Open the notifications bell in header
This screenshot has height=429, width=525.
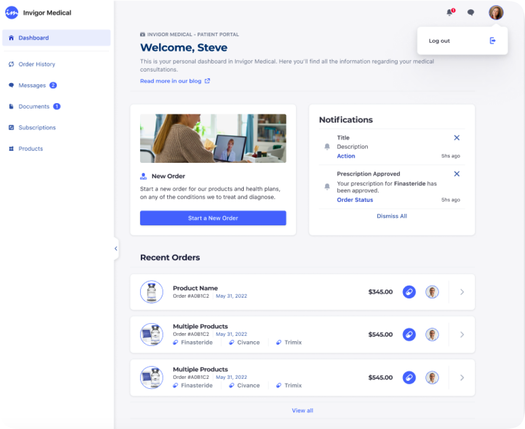click(450, 13)
